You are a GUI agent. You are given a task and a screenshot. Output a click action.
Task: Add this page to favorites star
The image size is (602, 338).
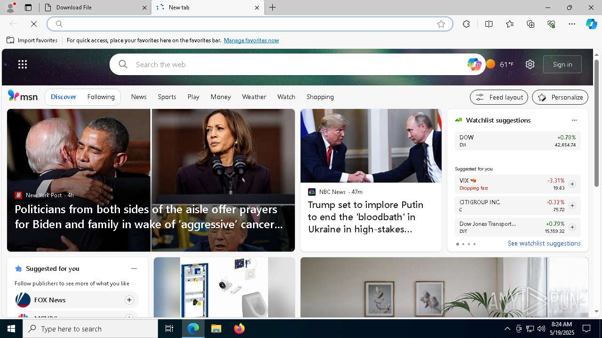coord(441,24)
